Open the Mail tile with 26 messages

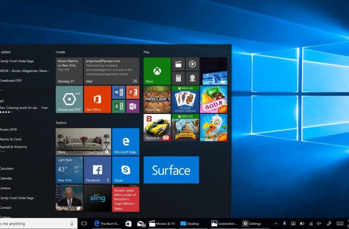tap(112, 71)
